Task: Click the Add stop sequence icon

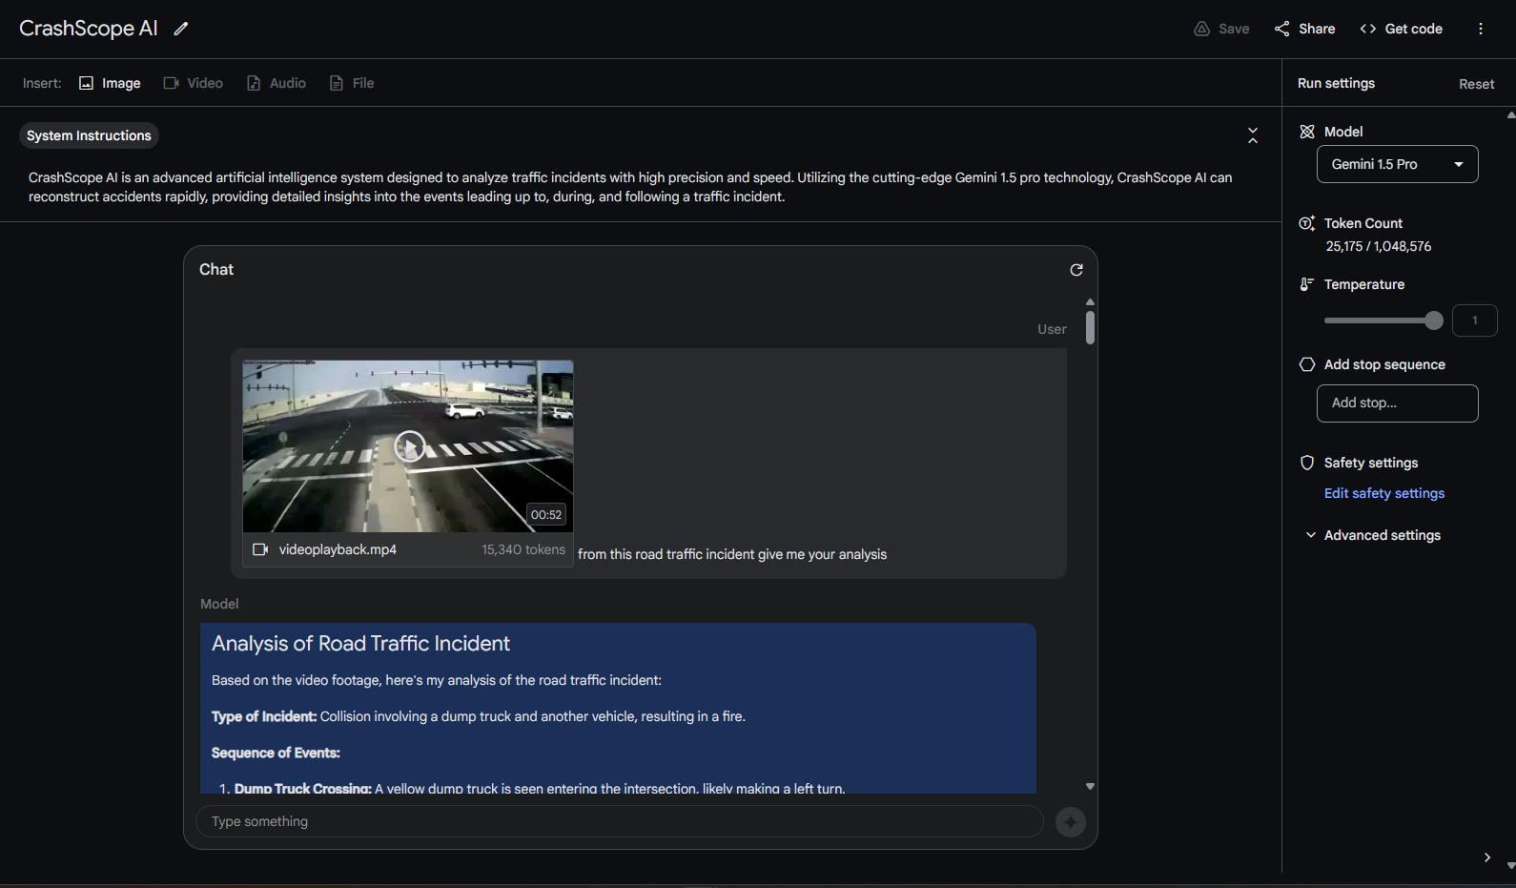Action: click(x=1307, y=364)
